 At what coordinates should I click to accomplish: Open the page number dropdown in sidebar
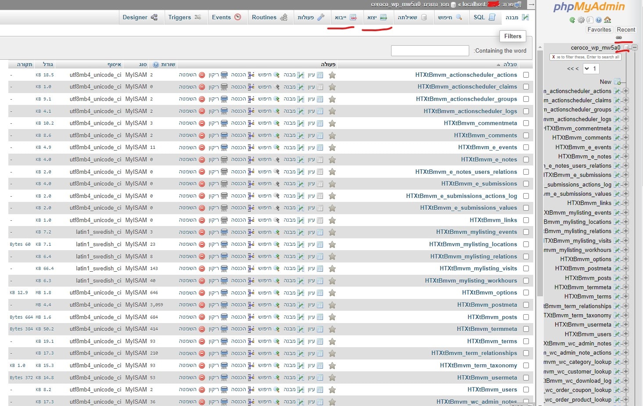(591, 68)
